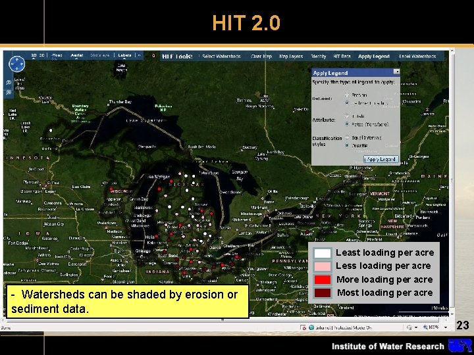Click the dark red Most loading swatch

pos(322,293)
